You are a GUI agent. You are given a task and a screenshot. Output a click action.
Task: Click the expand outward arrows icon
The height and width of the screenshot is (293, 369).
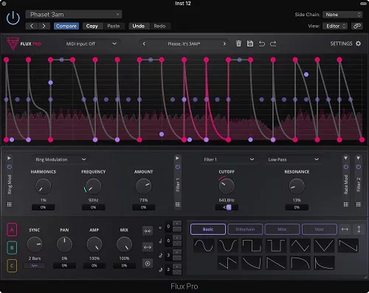point(148,247)
